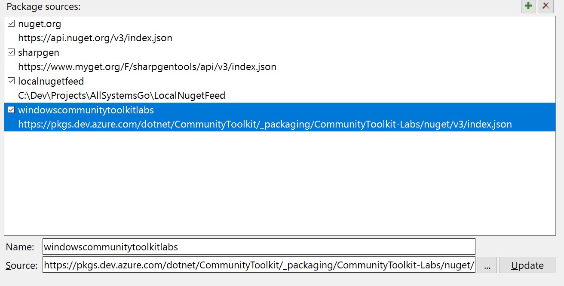Toggle the sharpgen source checkbox
564x286 pixels.
(10, 52)
